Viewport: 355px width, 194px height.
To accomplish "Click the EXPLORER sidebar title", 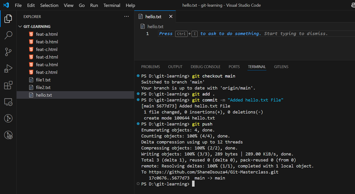I will pos(32,17).
